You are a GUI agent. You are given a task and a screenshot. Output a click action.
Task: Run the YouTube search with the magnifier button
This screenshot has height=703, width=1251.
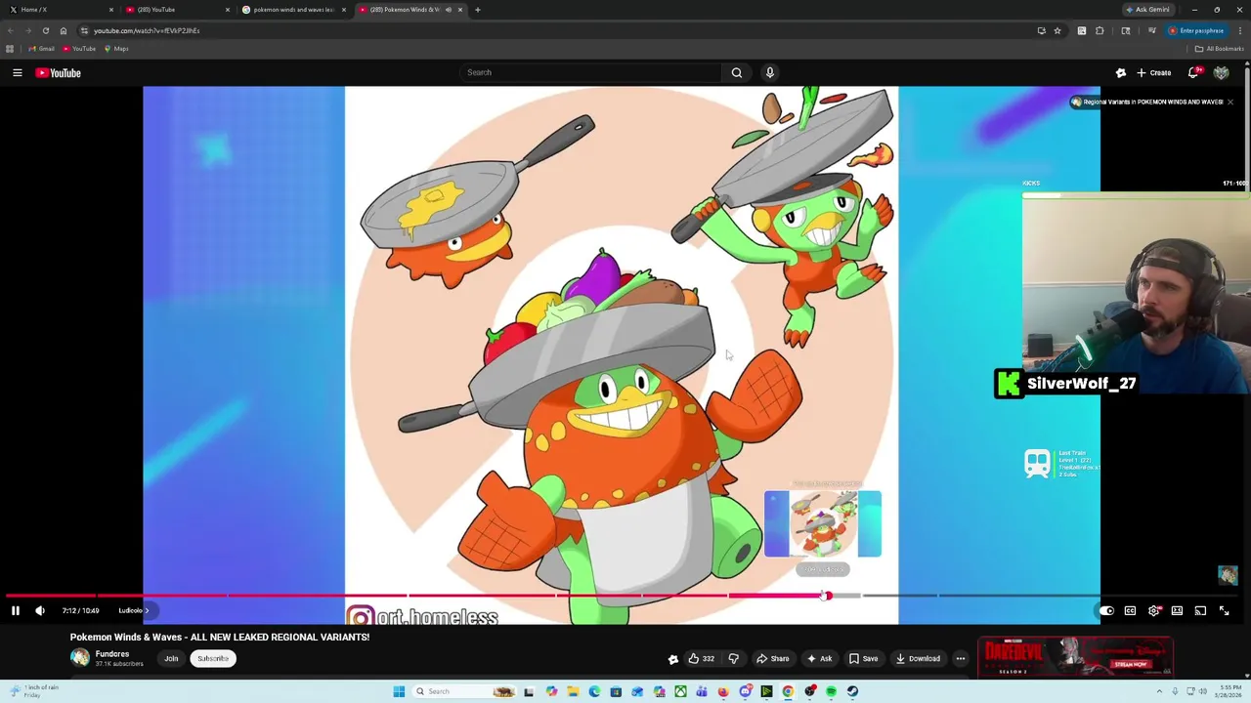737,72
